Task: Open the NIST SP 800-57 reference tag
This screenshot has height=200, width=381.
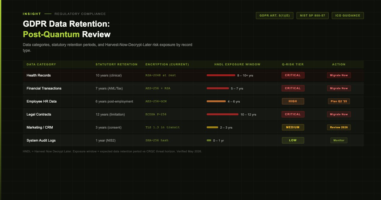Action: pos(312,16)
